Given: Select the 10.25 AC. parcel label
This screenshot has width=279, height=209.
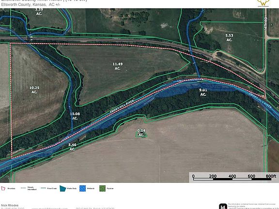Looking at the screenshot, I should (x=34, y=90).
